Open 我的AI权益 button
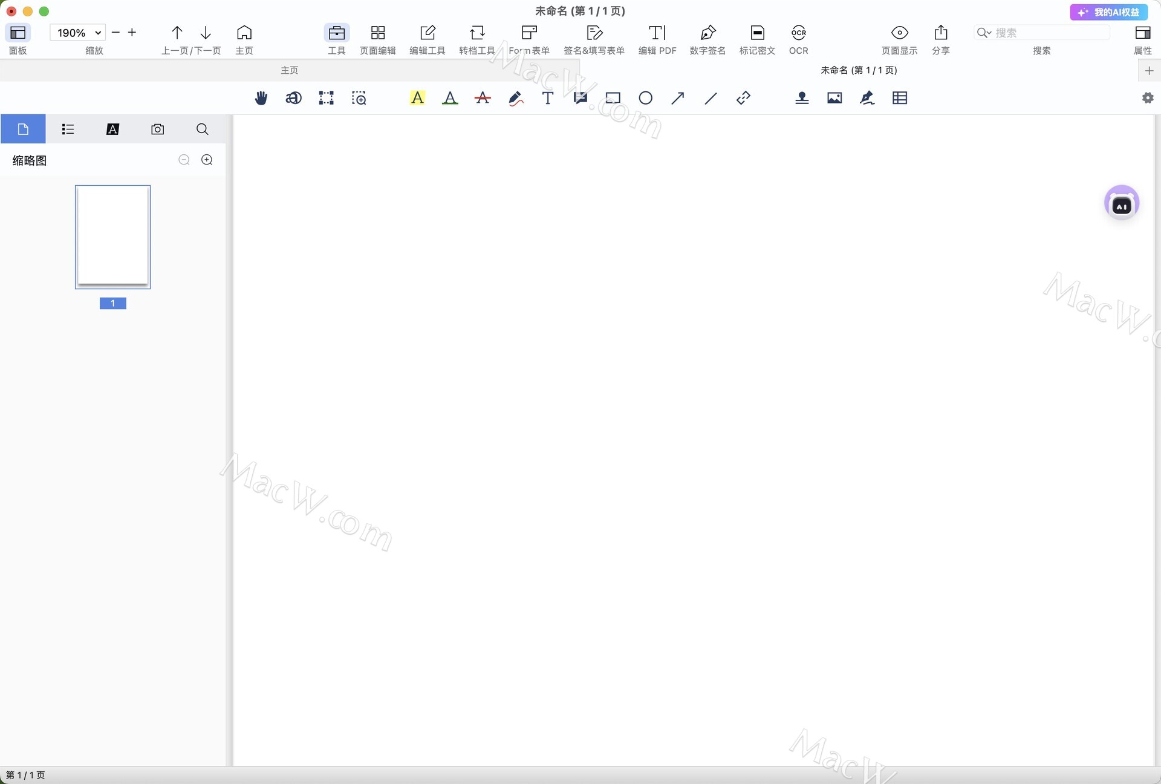1161x784 pixels. click(x=1108, y=12)
